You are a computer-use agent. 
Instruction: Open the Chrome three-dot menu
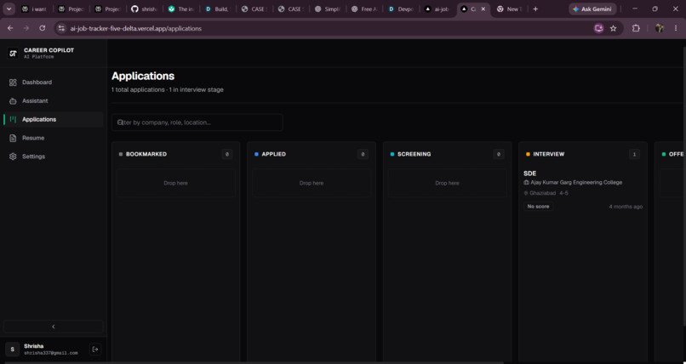676,28
